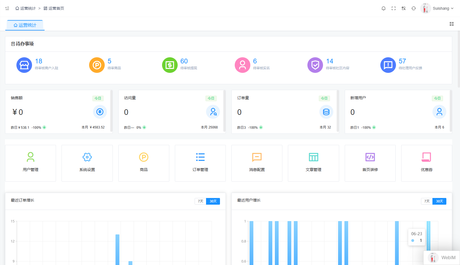The width and height of the screenshot is (460, 265).
Task: Open the 待审核提现 withdrawal icon
Action: 170,65
